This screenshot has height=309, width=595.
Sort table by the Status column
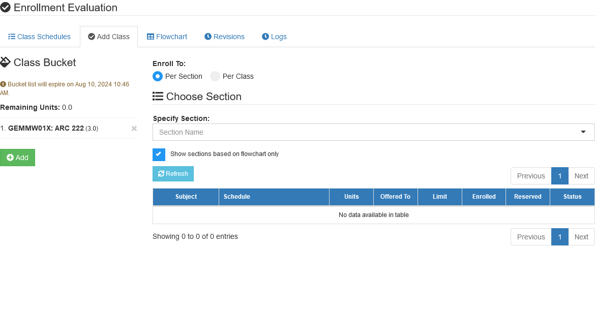pyautogui.click(x=572, y=197)
